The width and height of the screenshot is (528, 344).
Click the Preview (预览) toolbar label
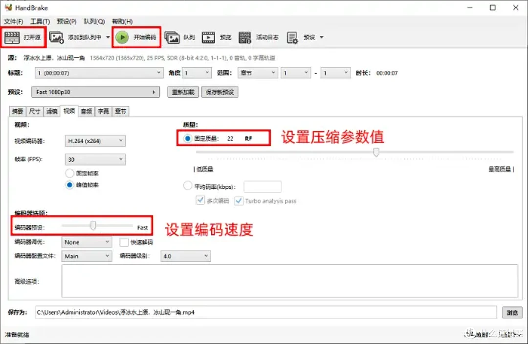pyautogui.click(x=225, y=37)
